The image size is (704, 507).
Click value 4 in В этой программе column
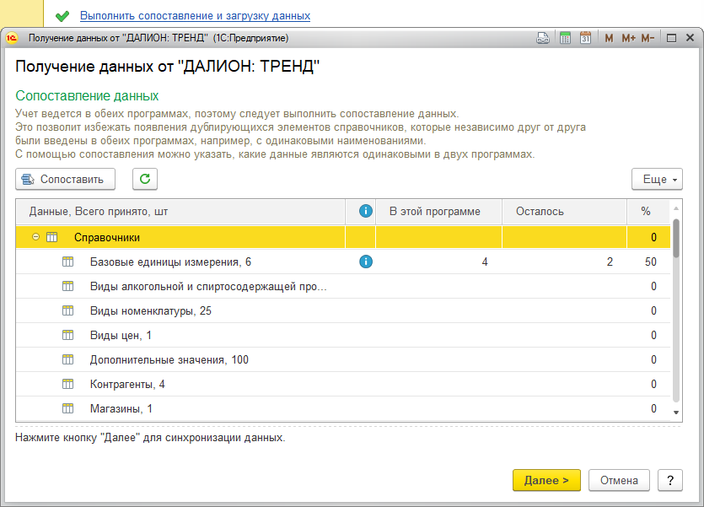coord(485,262)
